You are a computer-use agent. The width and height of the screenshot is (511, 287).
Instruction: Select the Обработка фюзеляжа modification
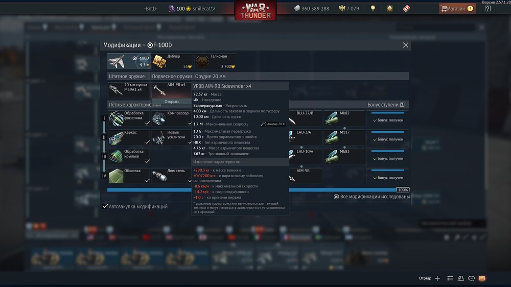129,118
